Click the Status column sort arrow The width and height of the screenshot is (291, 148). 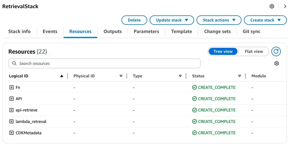239,76
